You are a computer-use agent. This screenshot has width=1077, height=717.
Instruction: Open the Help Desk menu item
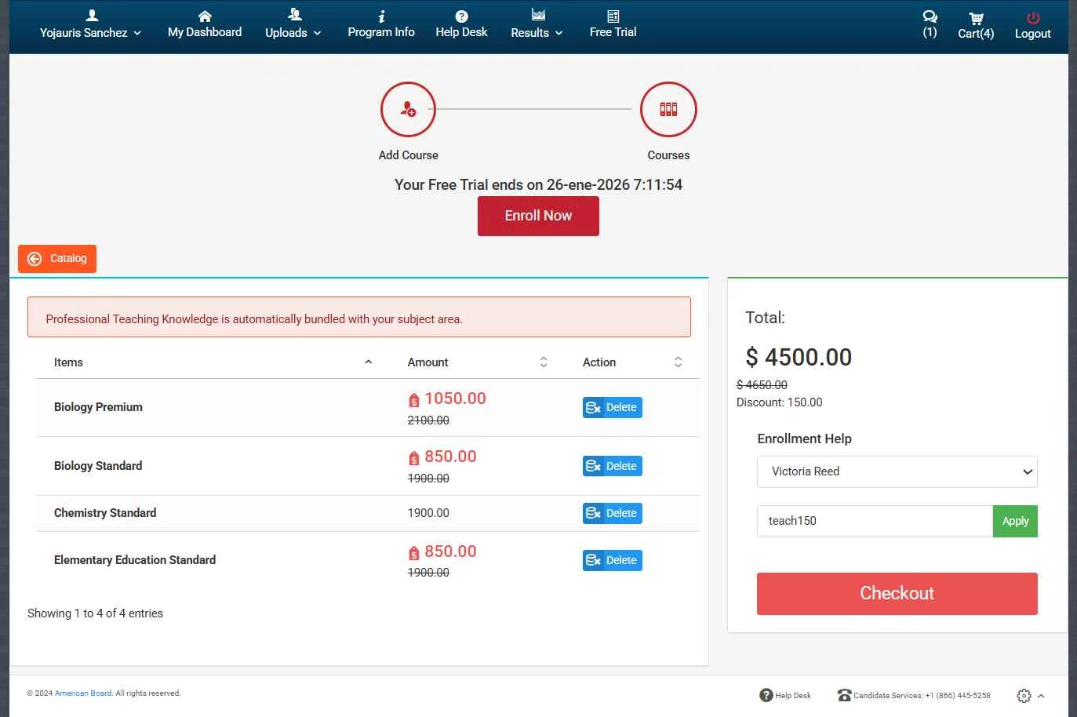[x=461, y=32]
